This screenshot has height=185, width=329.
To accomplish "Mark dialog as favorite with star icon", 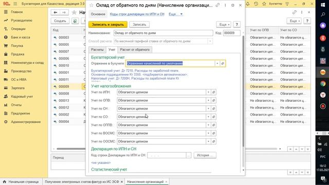I will click(92, 5).
